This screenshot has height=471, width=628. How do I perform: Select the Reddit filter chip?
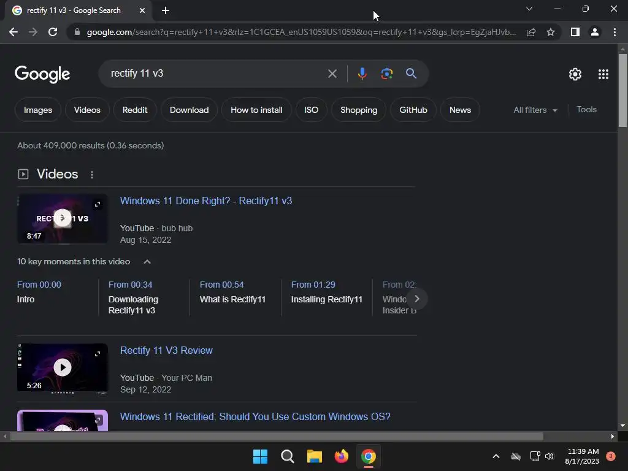(x=134, y=110)
